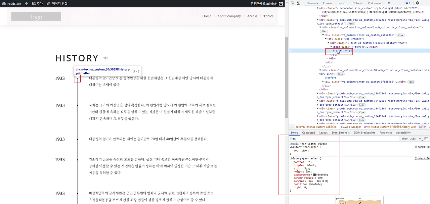Open the Network tab
Image resolution: width=430 pixels, height=204 pixels.
coord(357,3)
